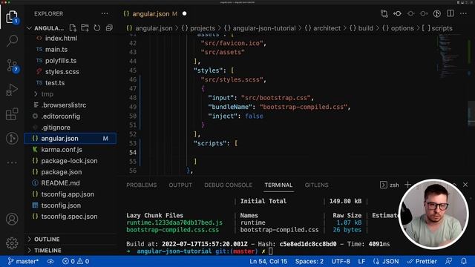Viewport: 475px width, 267px height.
Task: Click New Folder icon in explorer header
Action: coord(85,28)
